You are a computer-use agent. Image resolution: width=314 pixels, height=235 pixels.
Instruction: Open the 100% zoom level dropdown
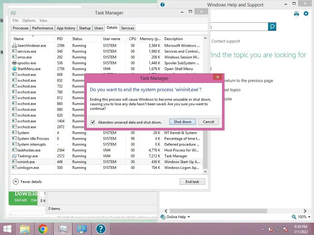(x=304, y=217)
